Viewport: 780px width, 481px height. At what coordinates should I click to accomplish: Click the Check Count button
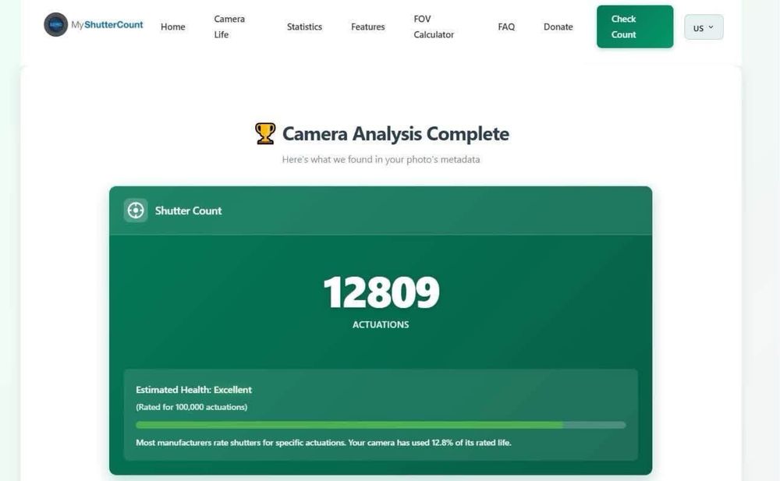coord(635,27)
